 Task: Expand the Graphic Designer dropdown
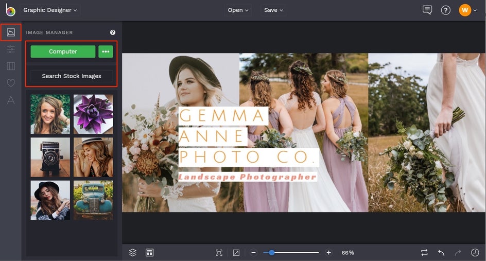click(x=50, y=10)
